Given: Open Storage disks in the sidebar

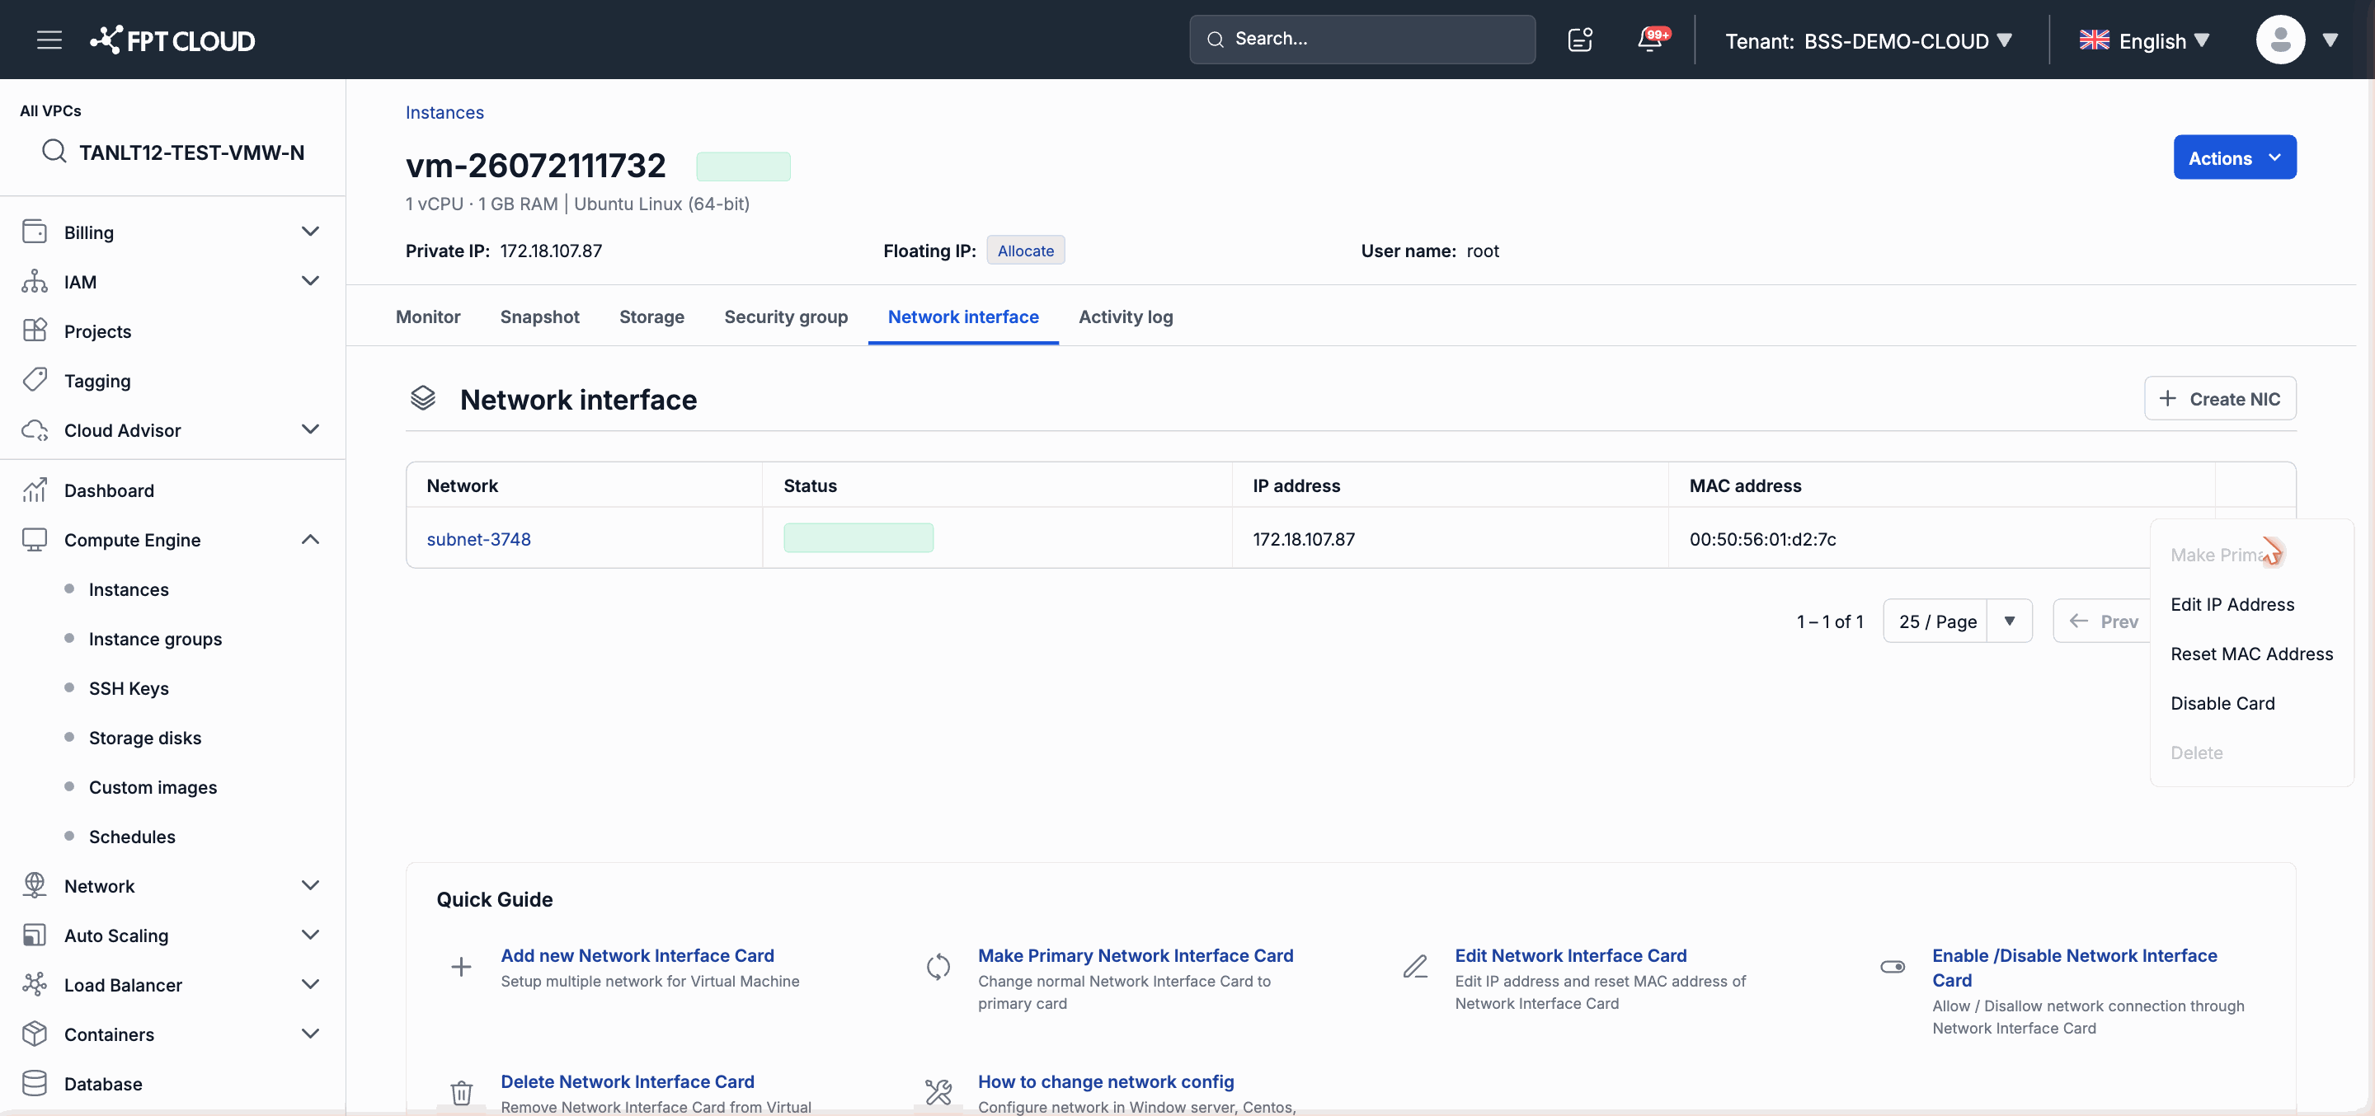Looking at the screenshot, I should coord(145,737).
